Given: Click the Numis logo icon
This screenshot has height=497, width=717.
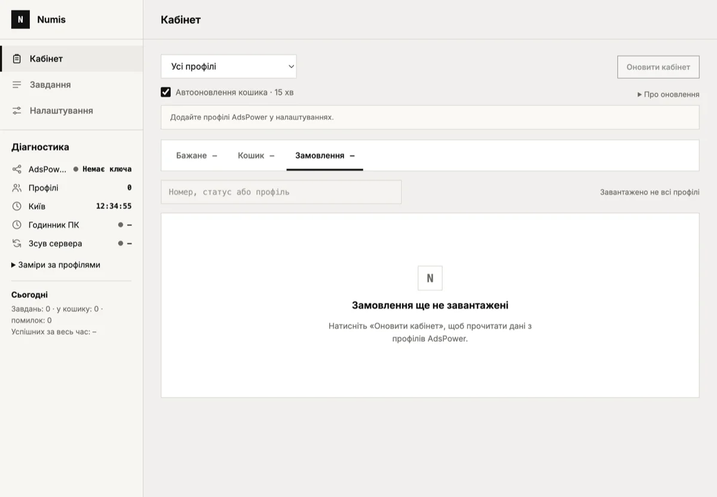Looking at the screenshot, I should (x=20, y=20).
